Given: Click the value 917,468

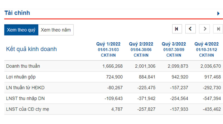Looking at the screenshot, I should (212, 77).
